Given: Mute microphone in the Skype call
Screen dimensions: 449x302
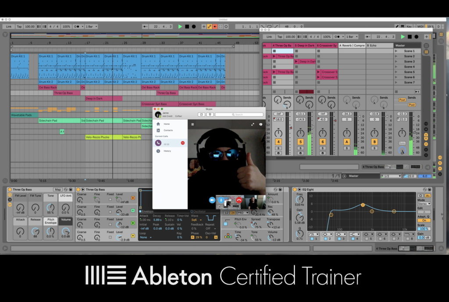Looking at the screenshot, I should [221, 200].
